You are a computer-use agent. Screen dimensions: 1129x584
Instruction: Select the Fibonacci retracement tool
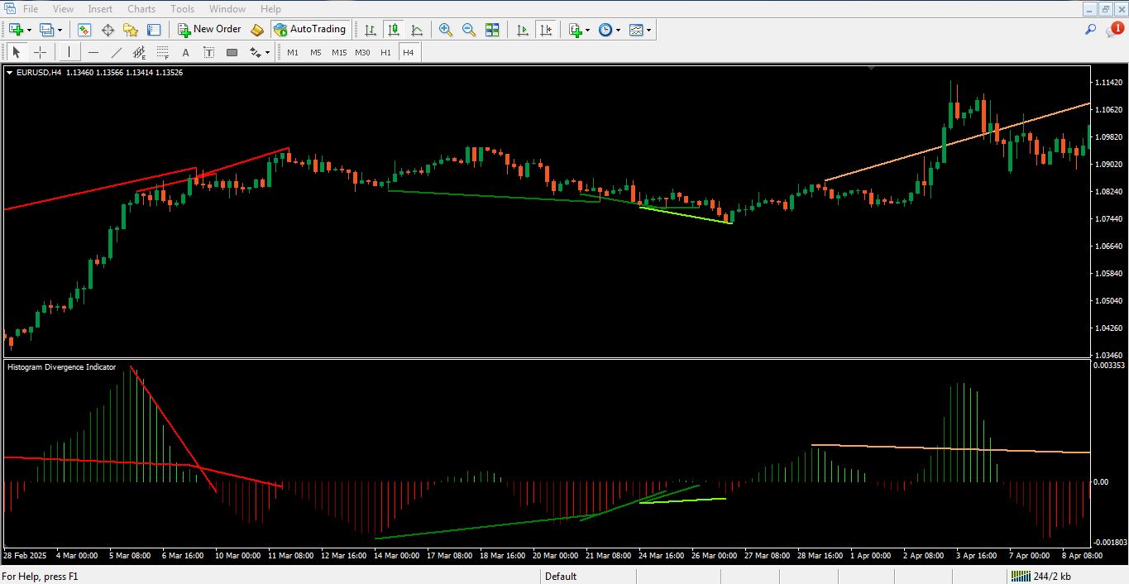[x=163, y=52]
